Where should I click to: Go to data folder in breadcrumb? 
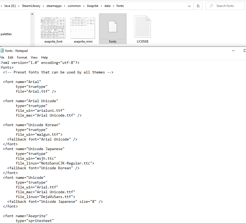(x=108, y=6)
